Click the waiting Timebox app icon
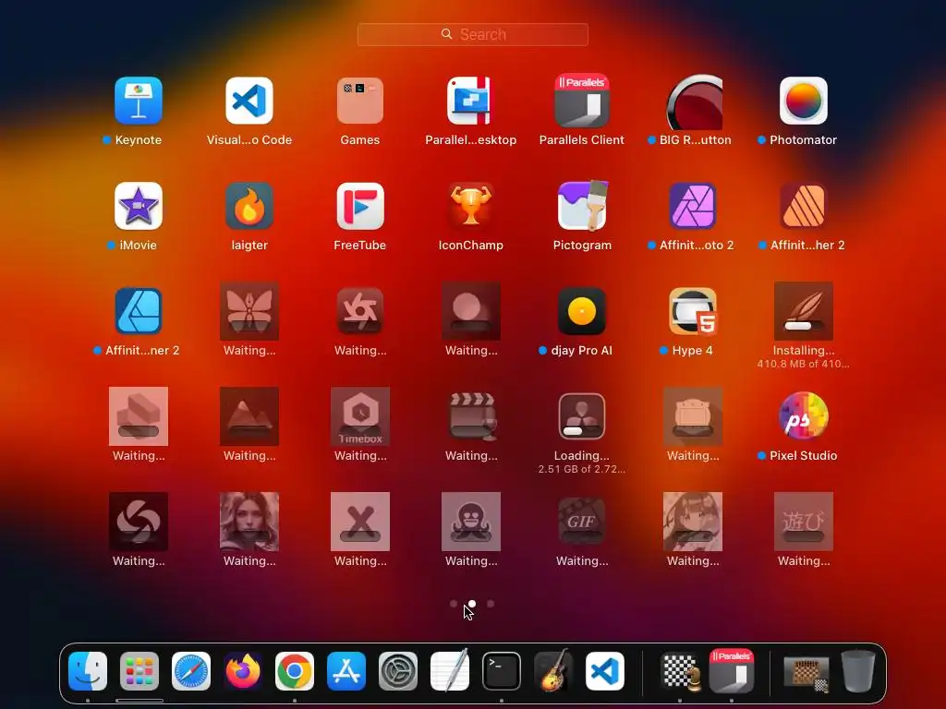The height and width of the screenshot is (709, 946). pos(360,416)
